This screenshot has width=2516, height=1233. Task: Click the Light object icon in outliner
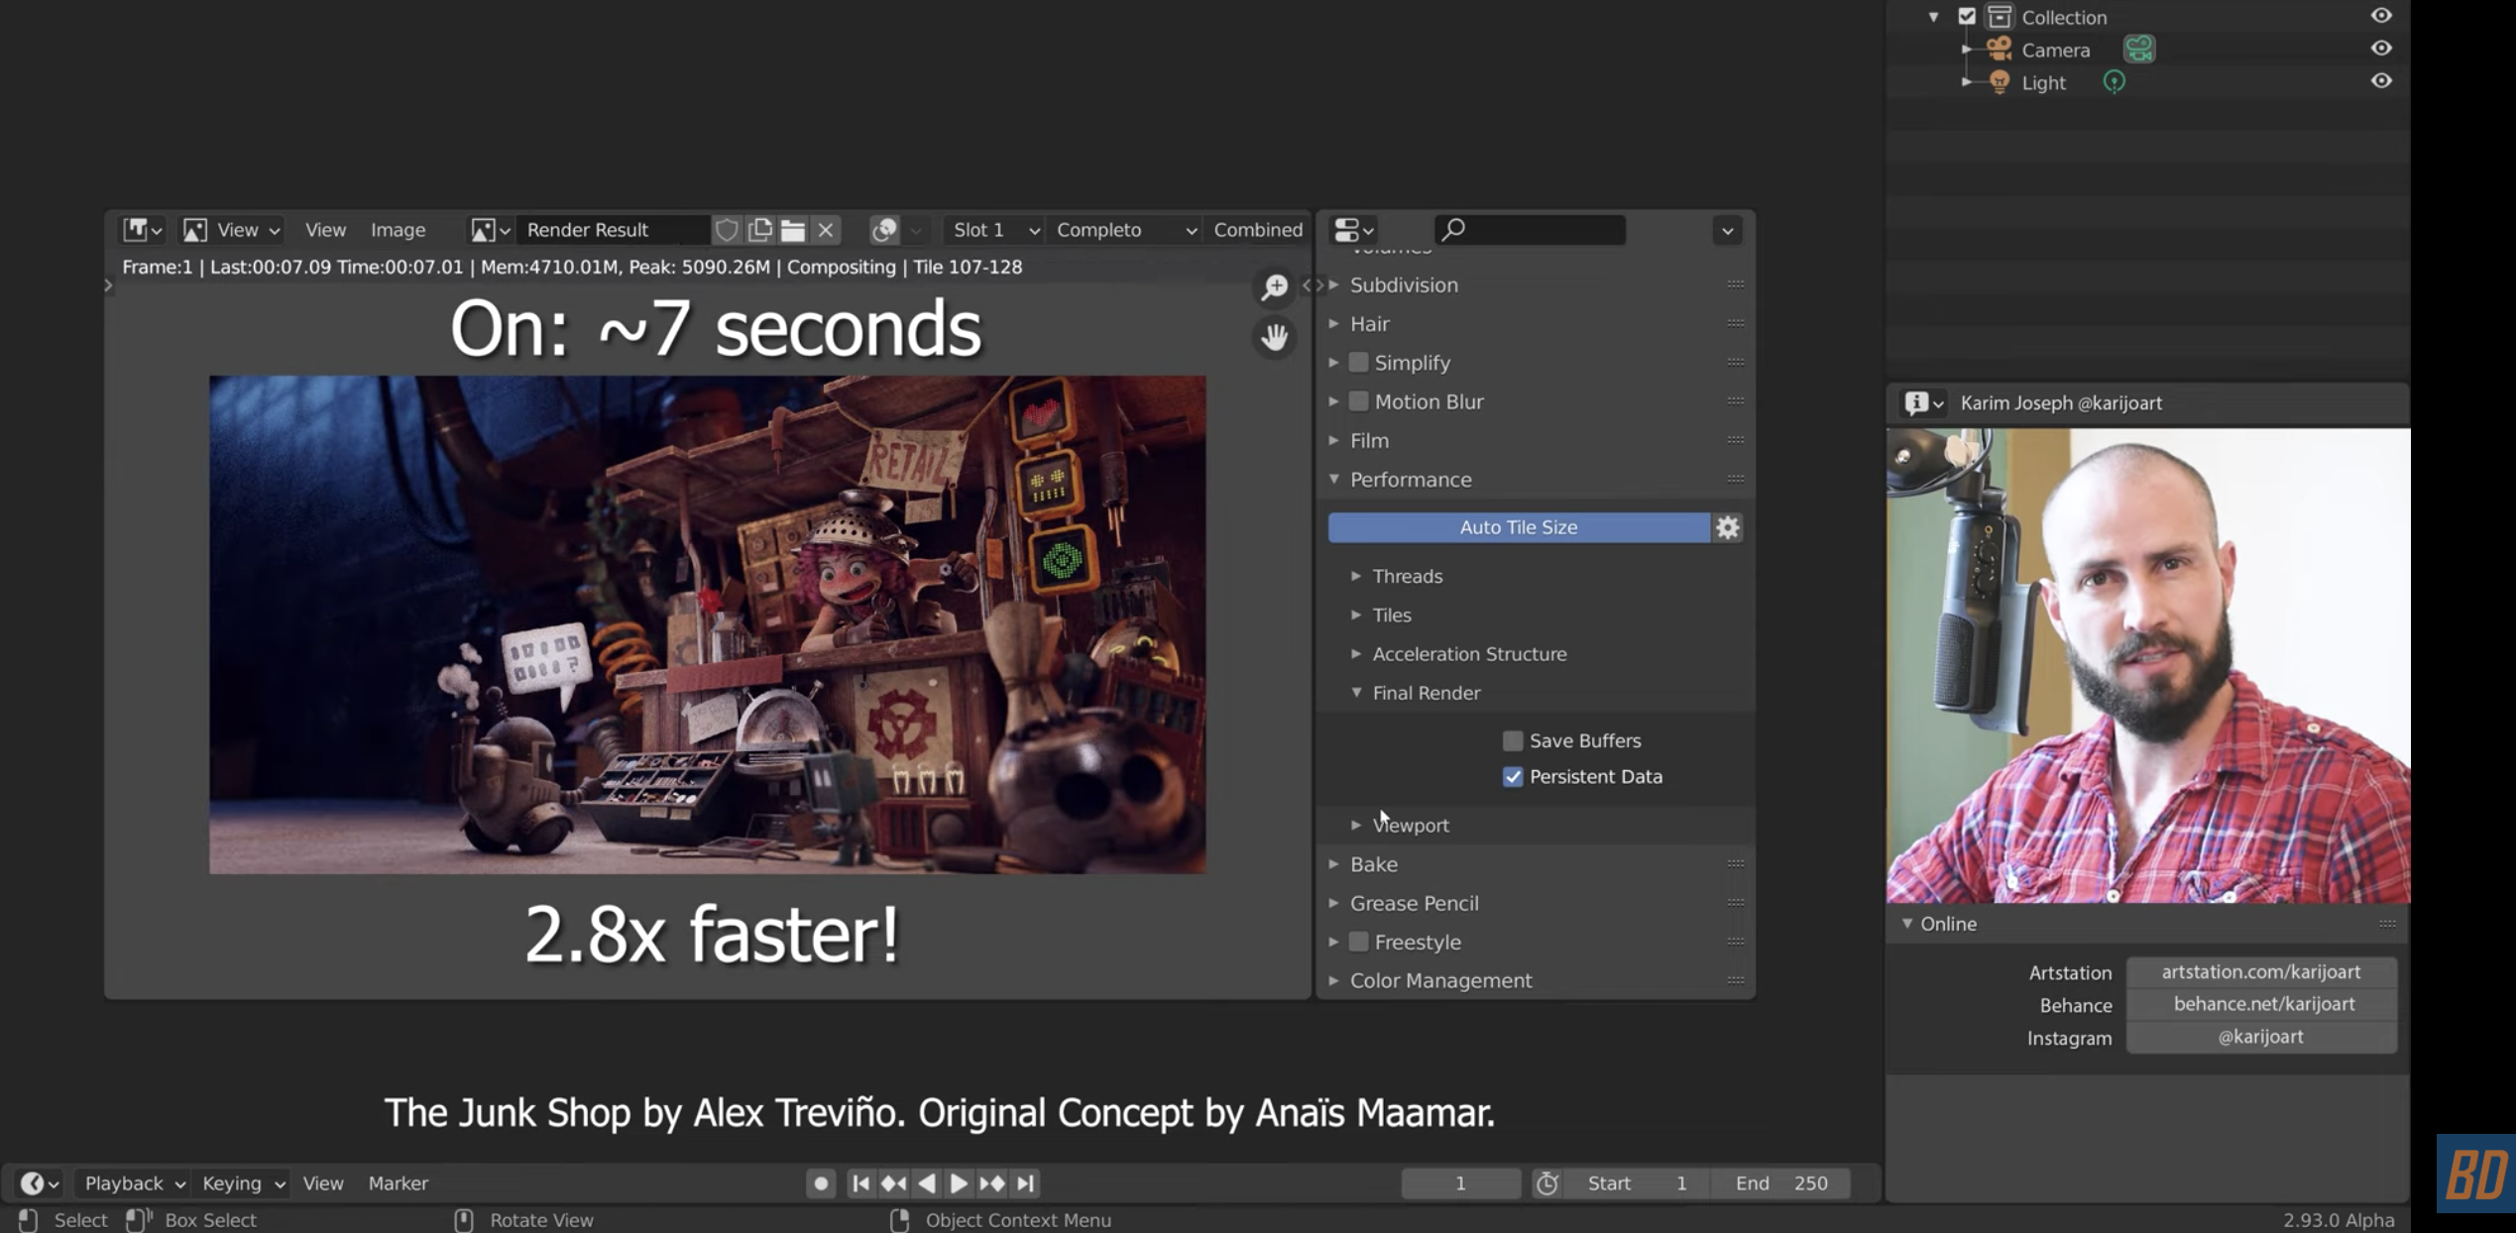pos(1999,82)
